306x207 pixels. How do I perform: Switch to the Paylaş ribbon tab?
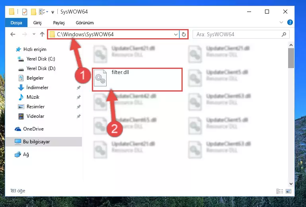[x=59, y=23]
